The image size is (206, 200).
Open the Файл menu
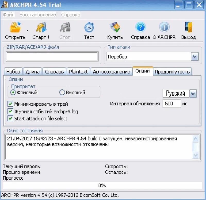(9, 15)
